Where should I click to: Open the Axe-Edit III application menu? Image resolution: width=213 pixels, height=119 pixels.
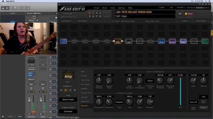coord(10,1)
